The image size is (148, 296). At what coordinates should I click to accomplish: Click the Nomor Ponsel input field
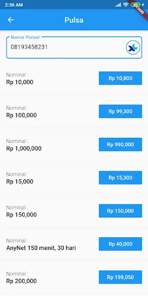click(74, 47)
